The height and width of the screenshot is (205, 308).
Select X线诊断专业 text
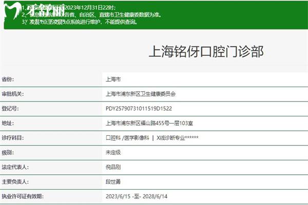(171, 138)
